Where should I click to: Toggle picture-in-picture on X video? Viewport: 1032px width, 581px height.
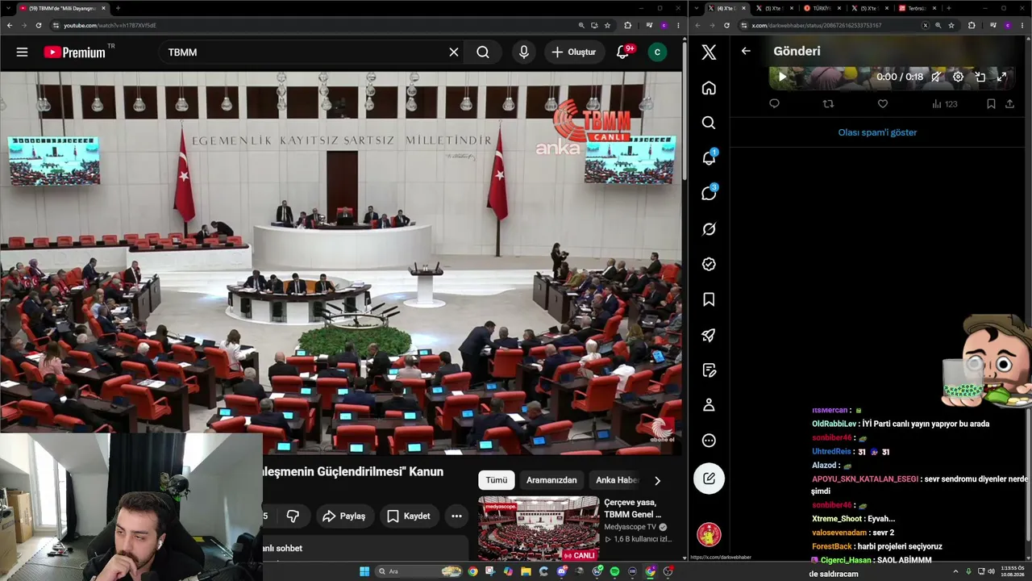[980, 77]
